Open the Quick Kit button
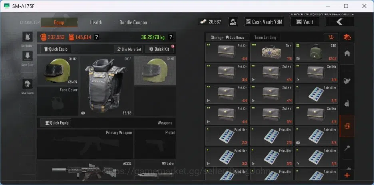 159,49
